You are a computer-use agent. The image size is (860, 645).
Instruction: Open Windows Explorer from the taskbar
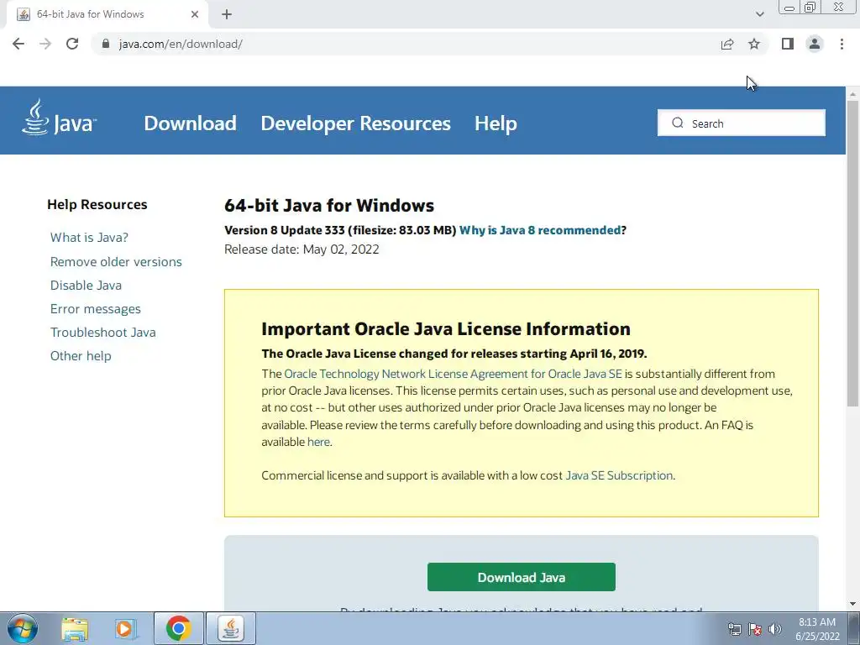pos(75,628)
